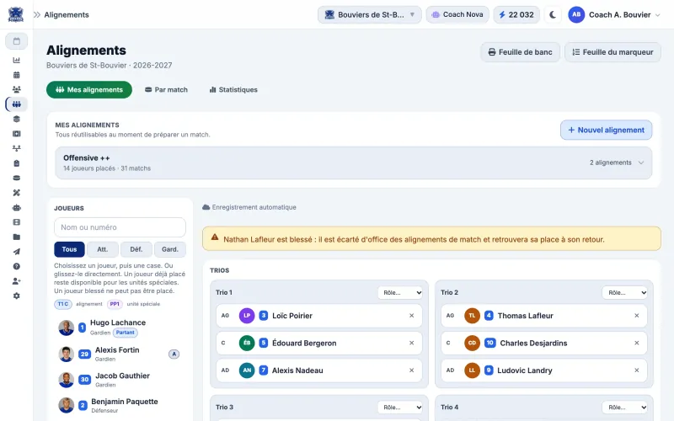Screen dimensions: 674x421
Task: Open Trio 1 Rôle dropdown
Action: pyautogui.click(x=400, y=292)
